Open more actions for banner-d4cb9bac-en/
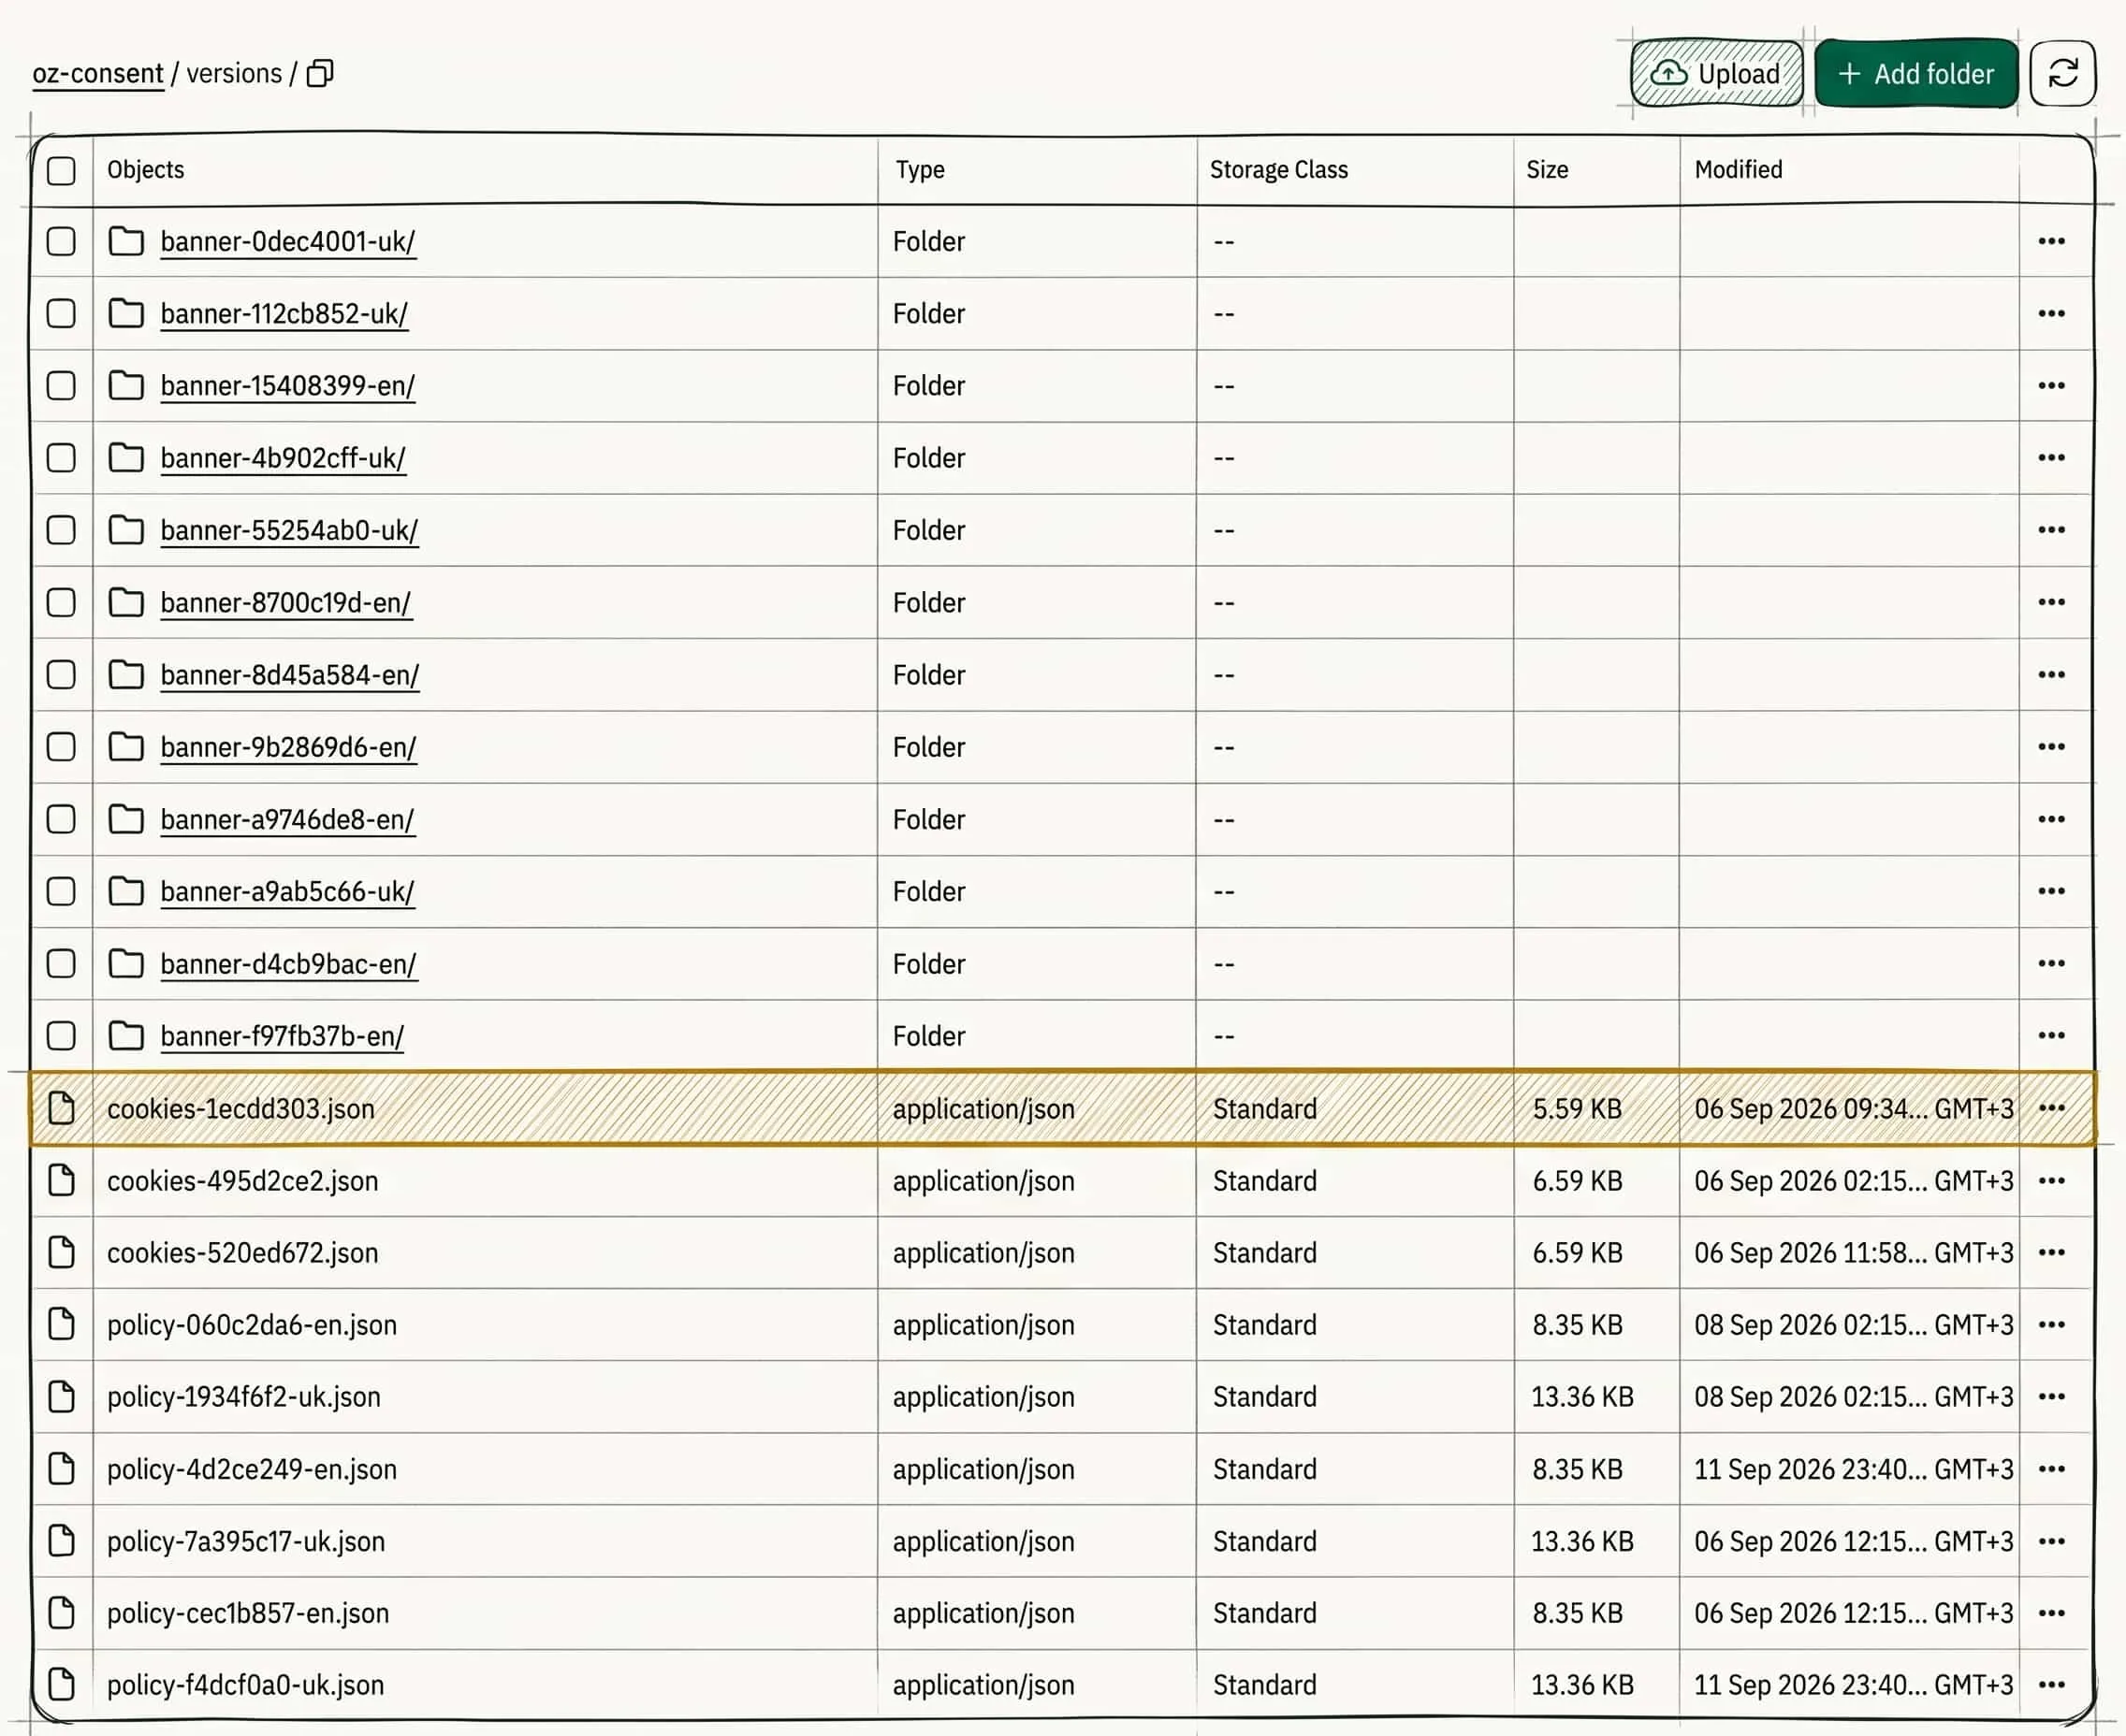2126x1736 pixels. tap(2051, 963)
